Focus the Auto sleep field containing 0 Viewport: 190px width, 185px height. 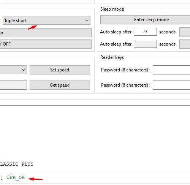pyautogui.click(x=145, y=32)
